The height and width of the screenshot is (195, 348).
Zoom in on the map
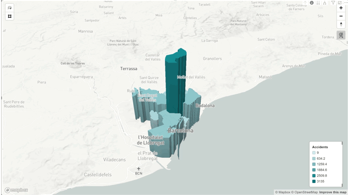tap(341, 8)
